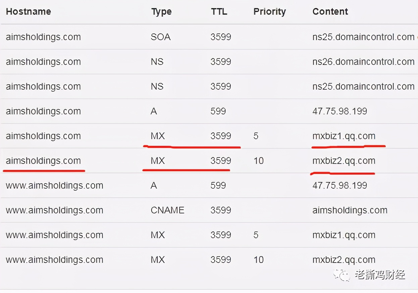Viewport: 418px width, 293px height.
Task: Click the 599 TTL in the www A record
Action: pyautogui.click(x=218, y=185)
